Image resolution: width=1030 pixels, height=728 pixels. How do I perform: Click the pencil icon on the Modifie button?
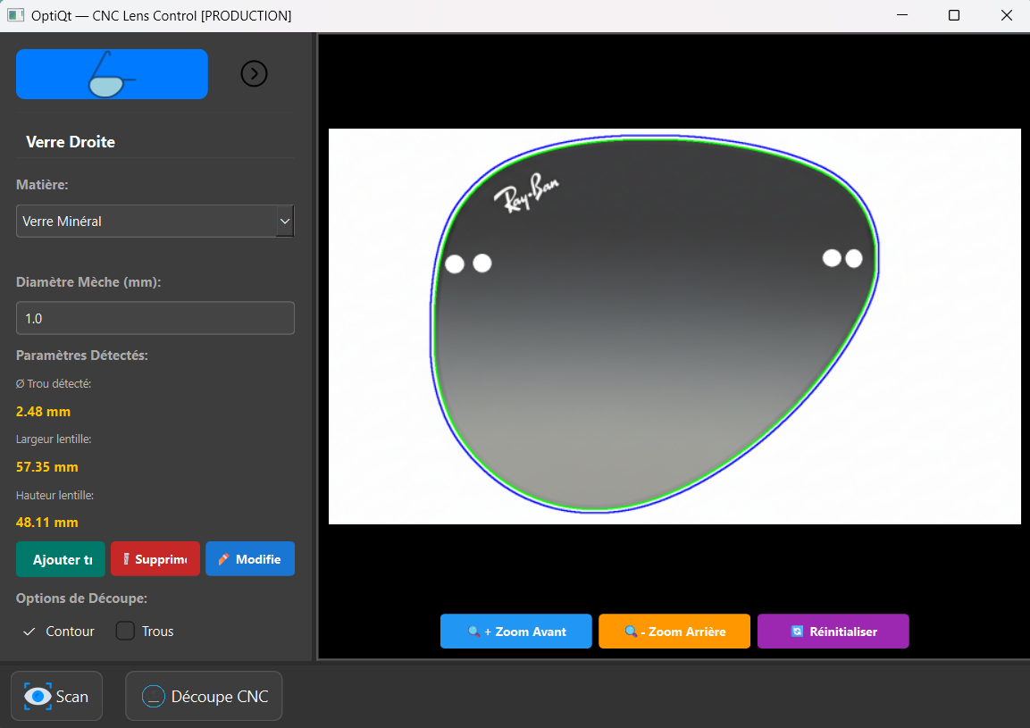click(223, 558)
